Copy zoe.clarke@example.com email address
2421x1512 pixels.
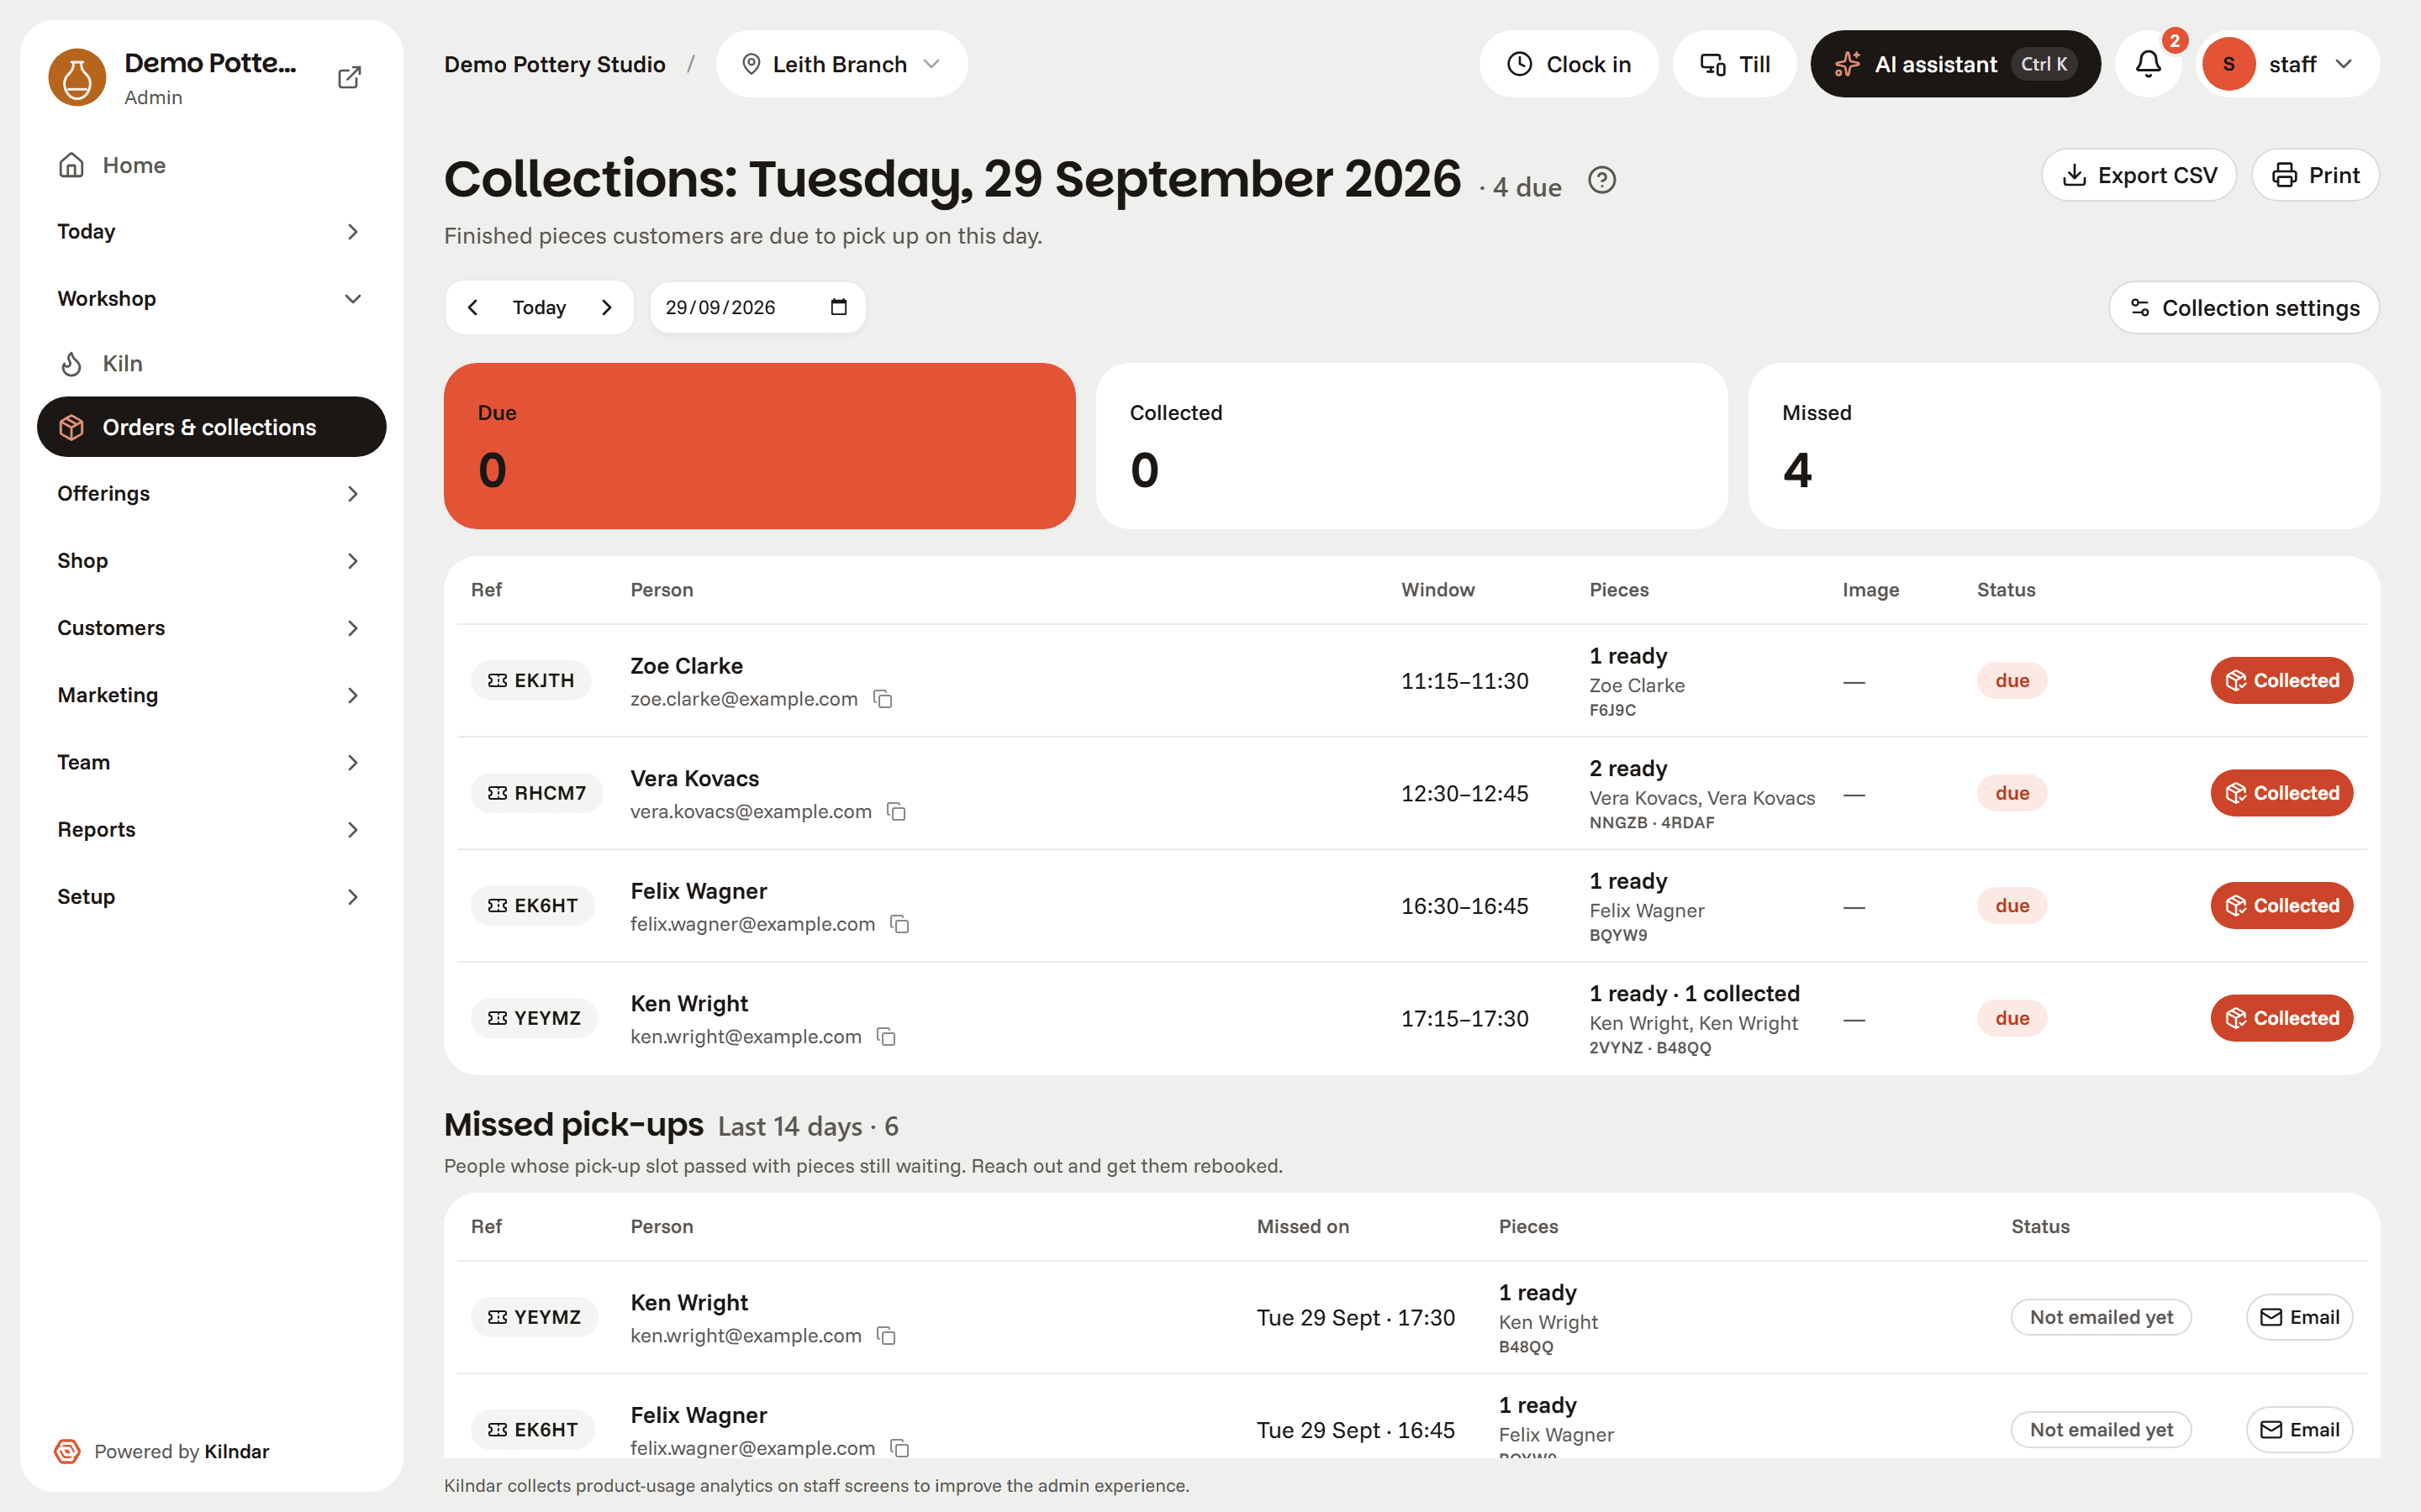click(x=883, y=699)
